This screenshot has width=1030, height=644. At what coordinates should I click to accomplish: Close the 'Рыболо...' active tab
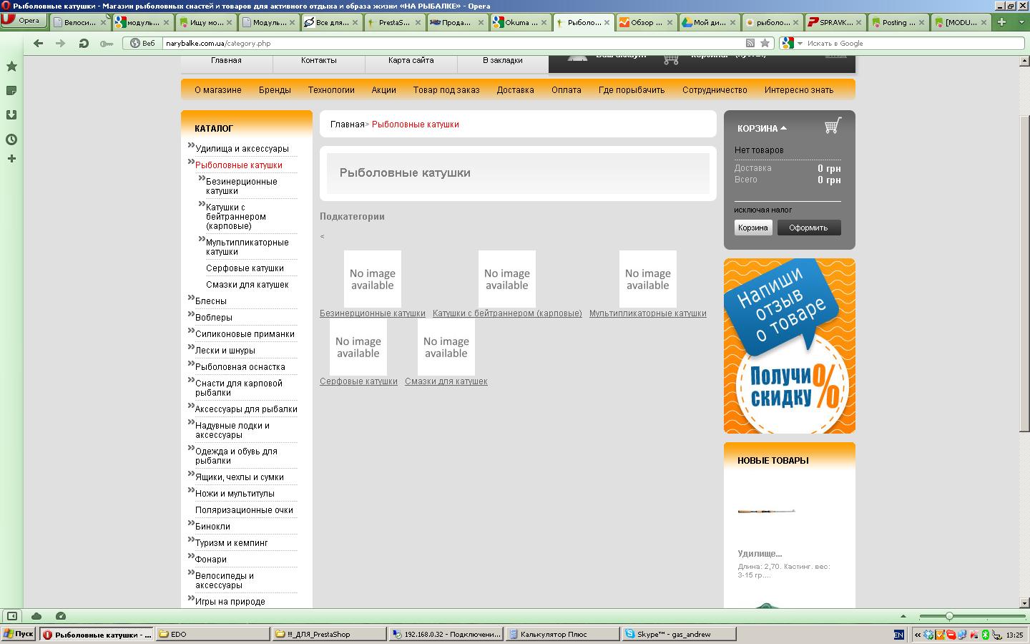[x=607, y=22]
